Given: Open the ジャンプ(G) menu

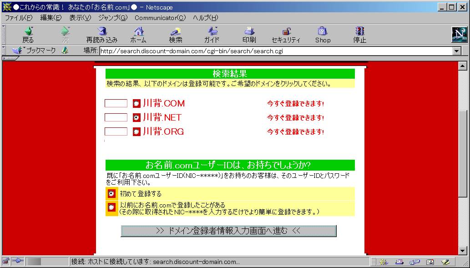Looking at the screenshot, I should pos(113,18).
